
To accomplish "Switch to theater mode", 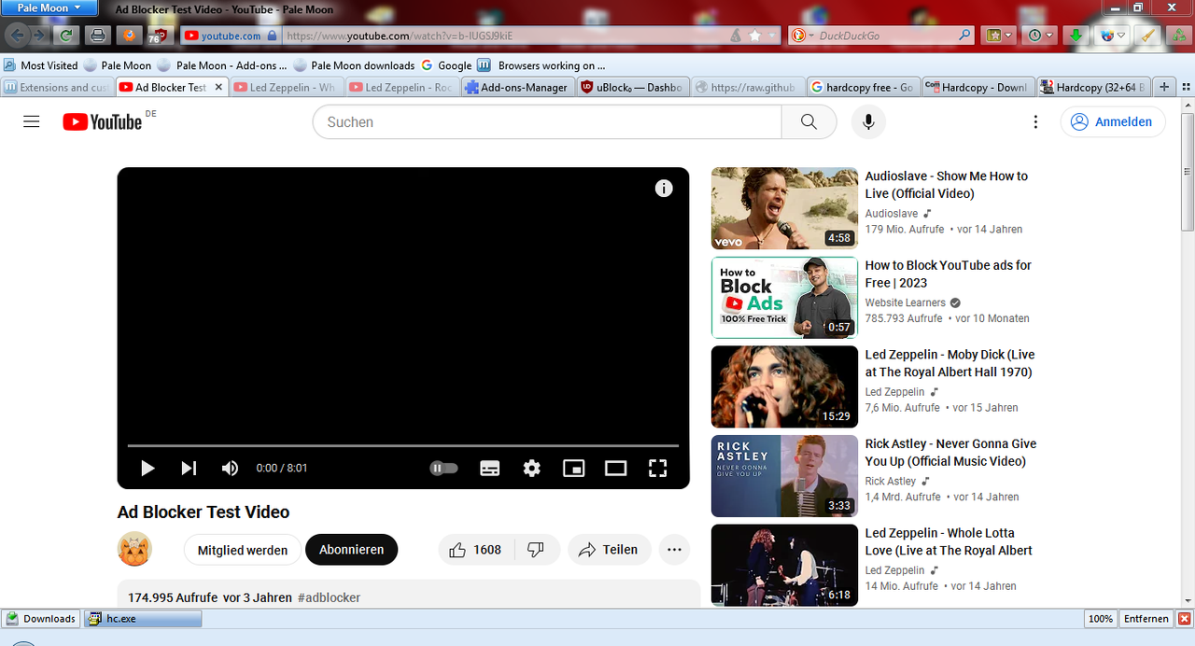I will tap(616, 468).
